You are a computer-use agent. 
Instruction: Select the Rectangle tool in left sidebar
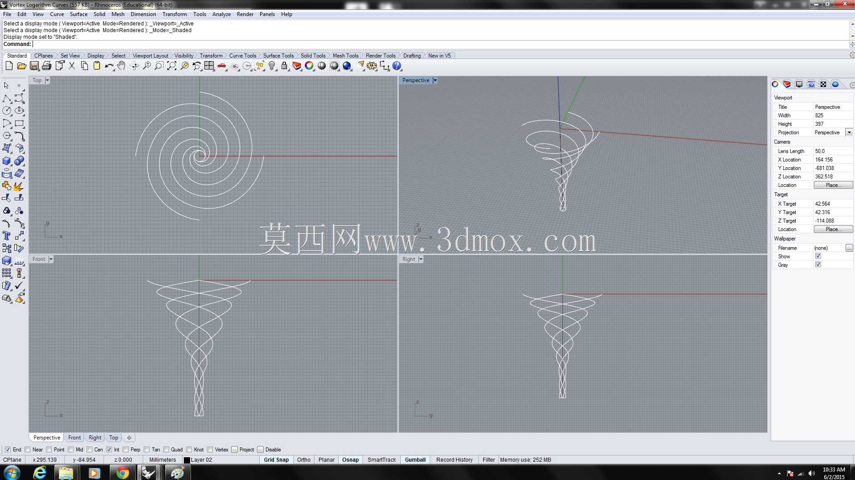19,124
